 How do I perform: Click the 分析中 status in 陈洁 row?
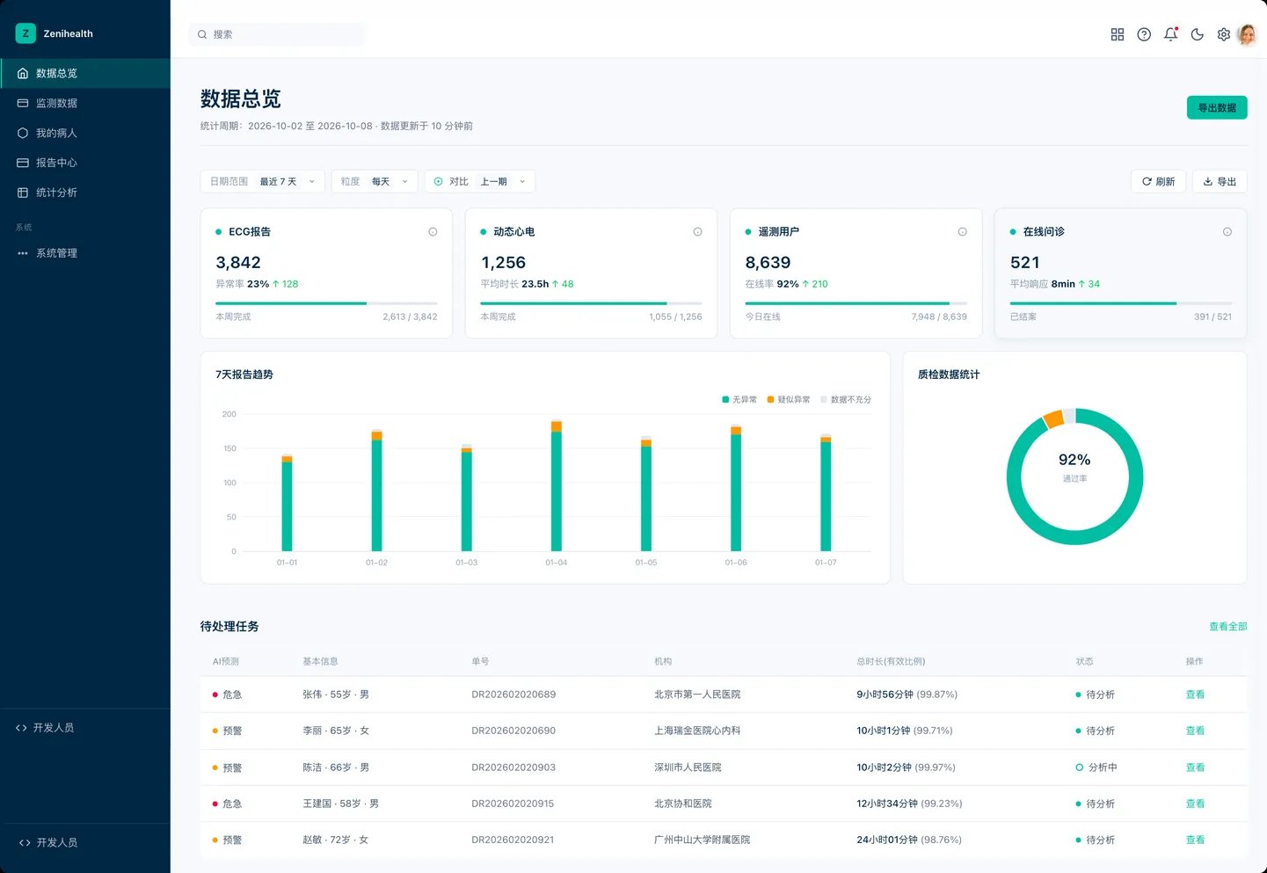point(1096,768)
